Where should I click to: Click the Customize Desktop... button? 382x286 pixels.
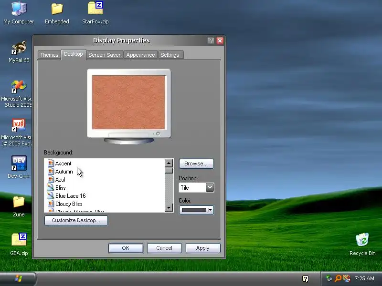point(76,220)
